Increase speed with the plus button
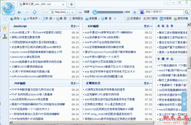This screenshot has height=125, width=191. pos(135,12)
